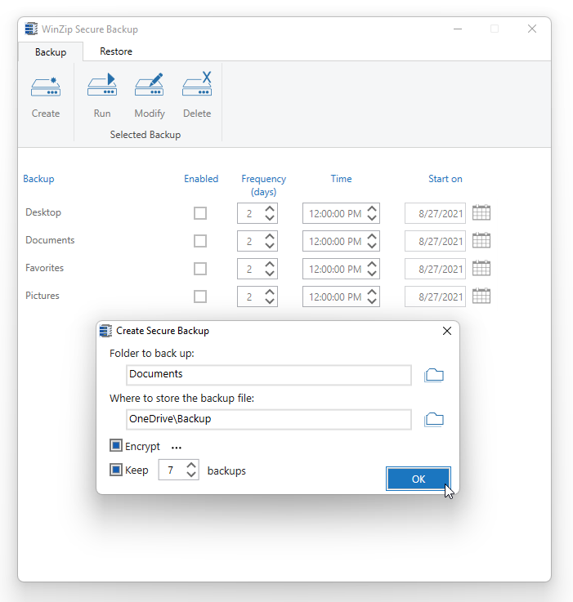The width and height of the screenshot is (573, 602).
Task: Click the Delete backup icon
Action: coord(197,84)
